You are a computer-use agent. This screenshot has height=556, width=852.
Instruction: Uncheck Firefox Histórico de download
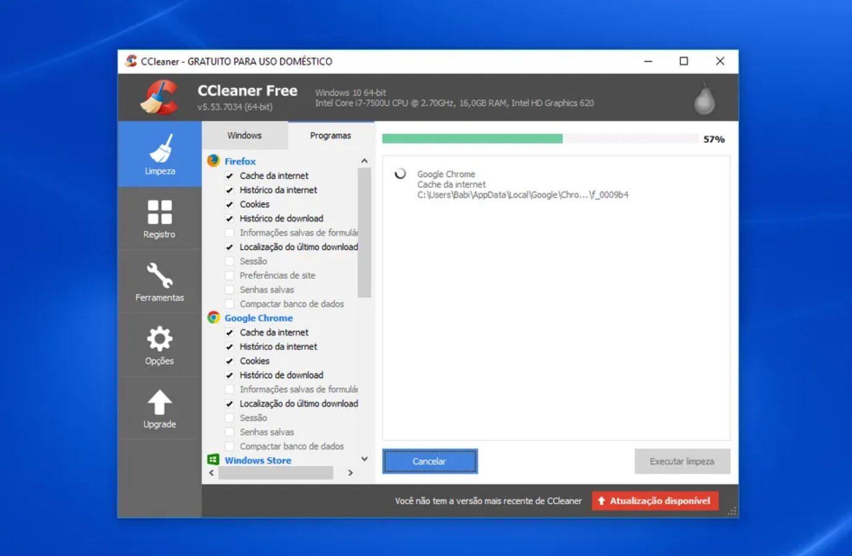tap(230, 218)
